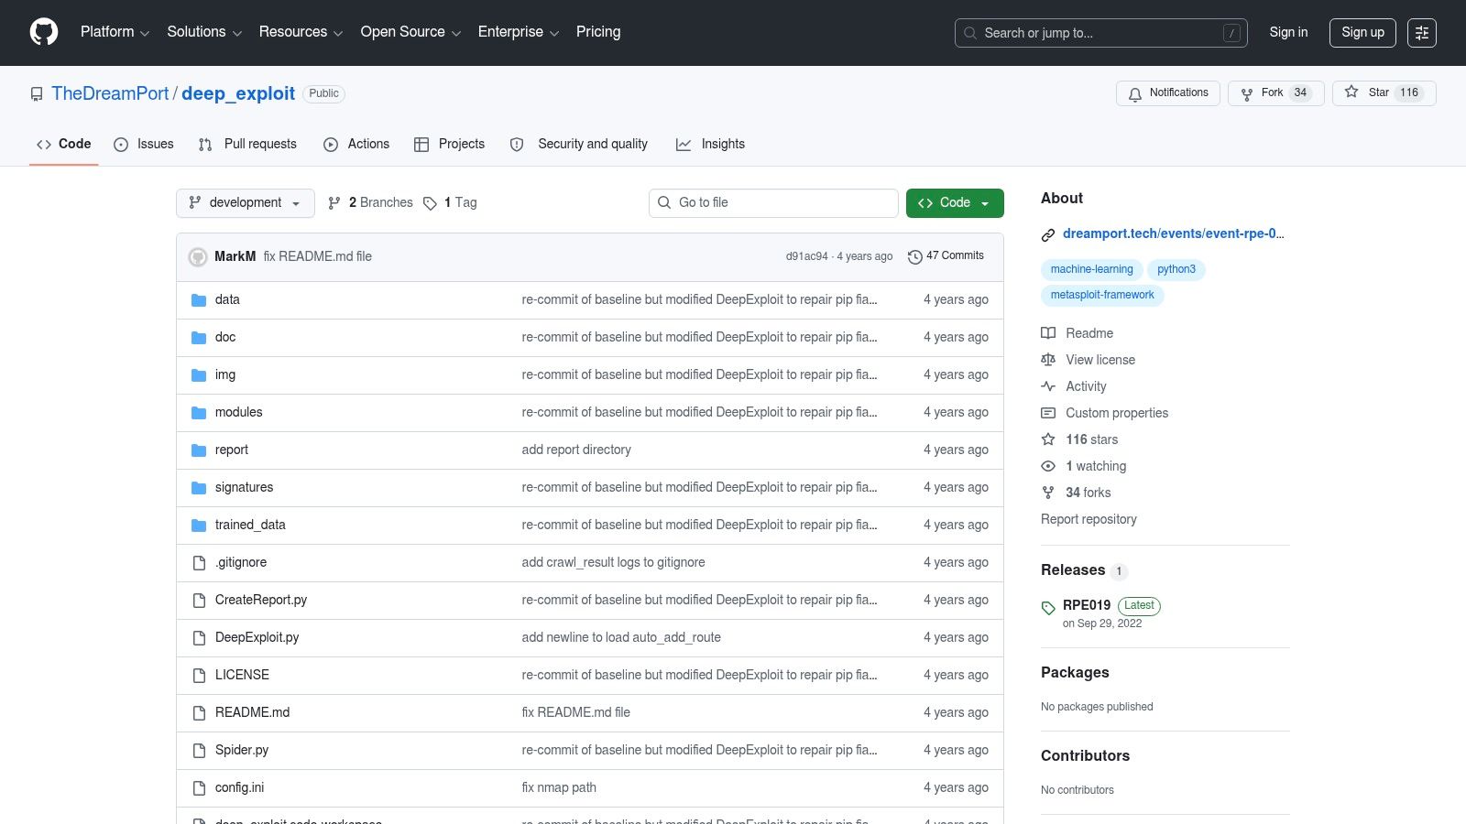Expand the Solutions menu
Image resolution: width=1466 pixels, height=824 pixels.
pos(204,32)
